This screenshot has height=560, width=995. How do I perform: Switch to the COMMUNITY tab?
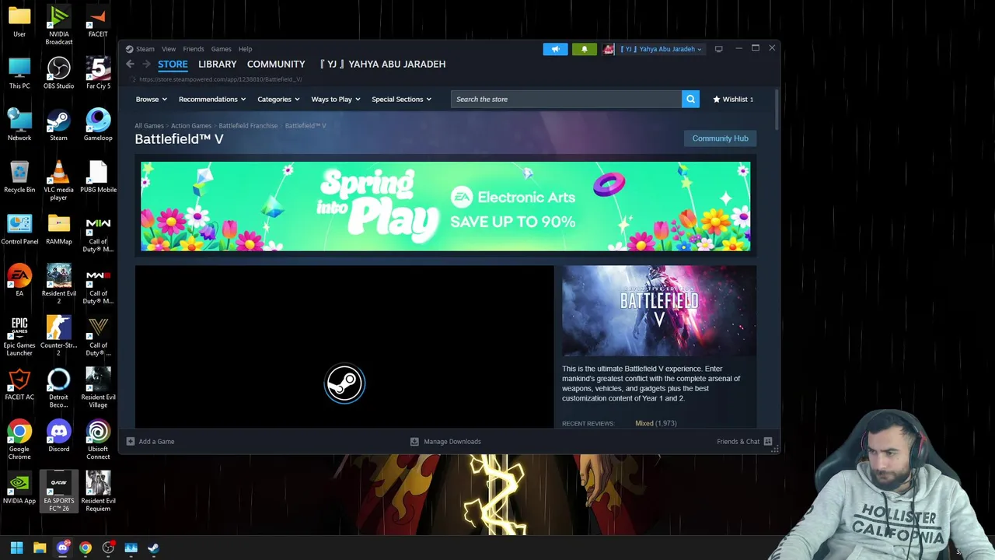click(x=276, y=64)
